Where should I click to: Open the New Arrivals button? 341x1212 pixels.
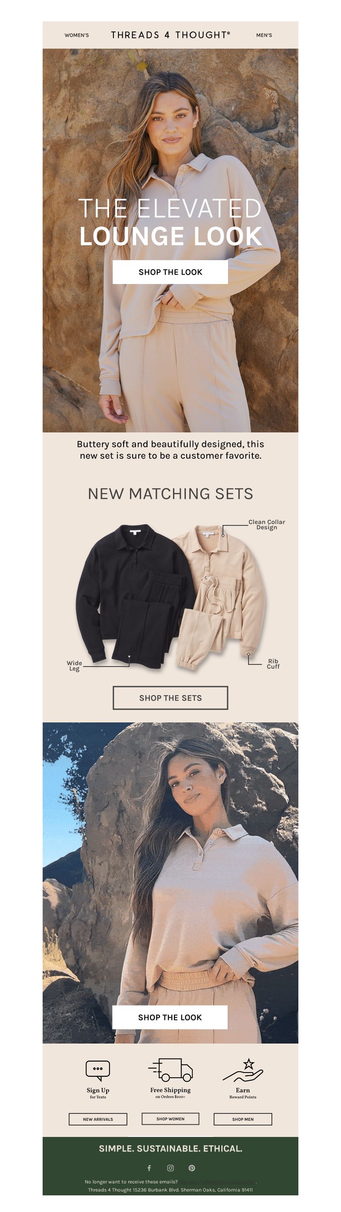(x=98, y=1119)
